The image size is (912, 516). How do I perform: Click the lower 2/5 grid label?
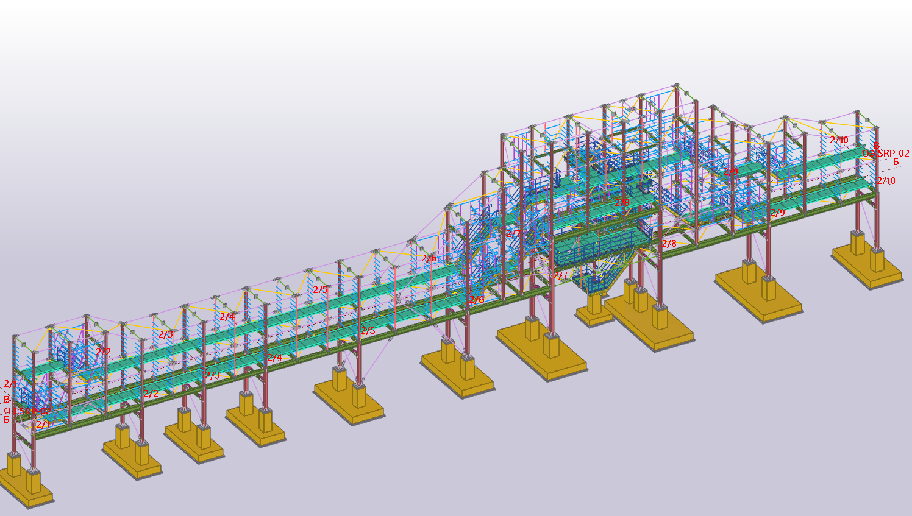368,331
